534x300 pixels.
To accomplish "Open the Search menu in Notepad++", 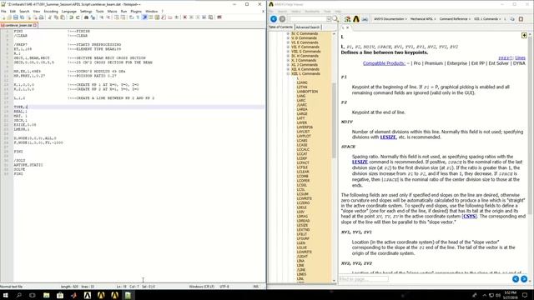I will pos(24,11).
